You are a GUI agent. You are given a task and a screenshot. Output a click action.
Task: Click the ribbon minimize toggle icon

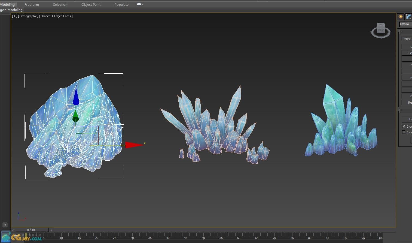(x=139, y=4)
